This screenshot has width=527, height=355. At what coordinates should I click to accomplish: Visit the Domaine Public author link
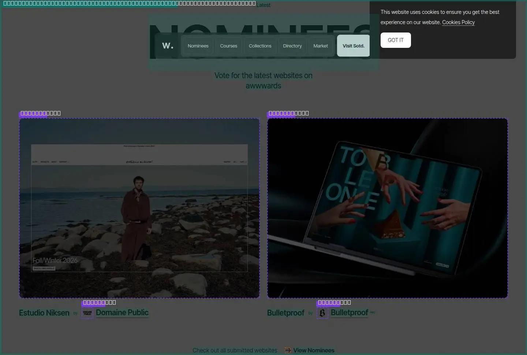point(122,313)
